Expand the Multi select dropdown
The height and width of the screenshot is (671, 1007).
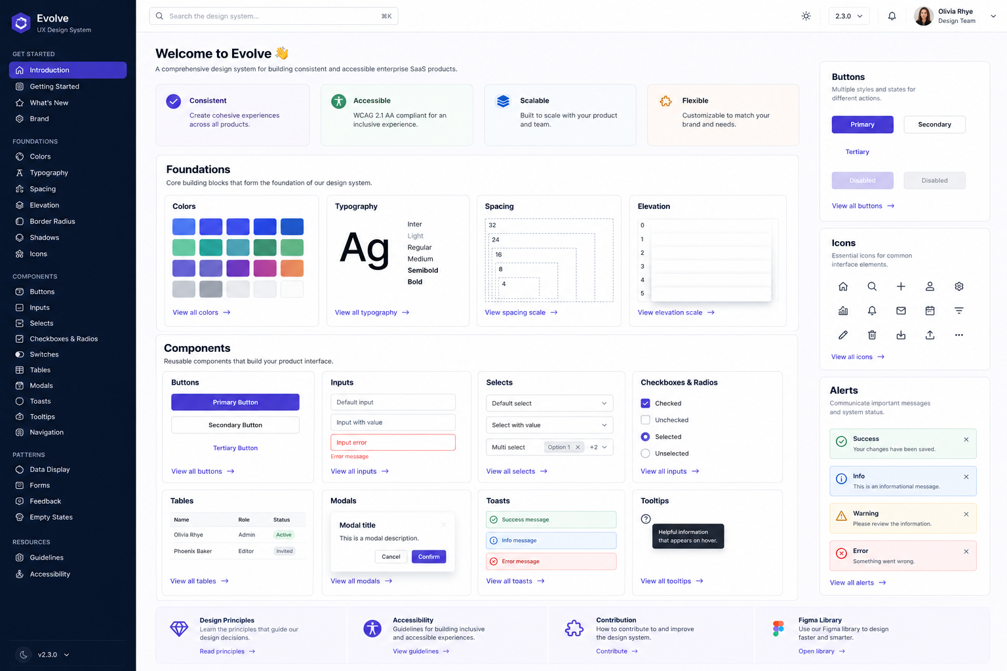[604, 448]
